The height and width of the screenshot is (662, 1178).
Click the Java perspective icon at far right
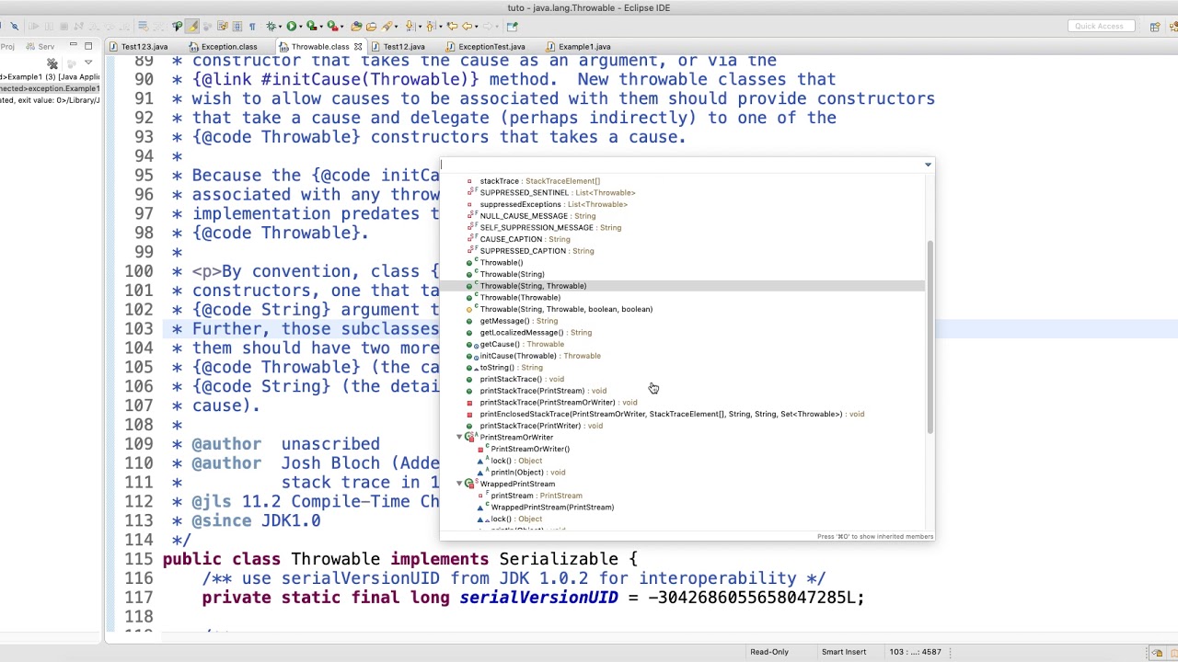pos(1172,27)
